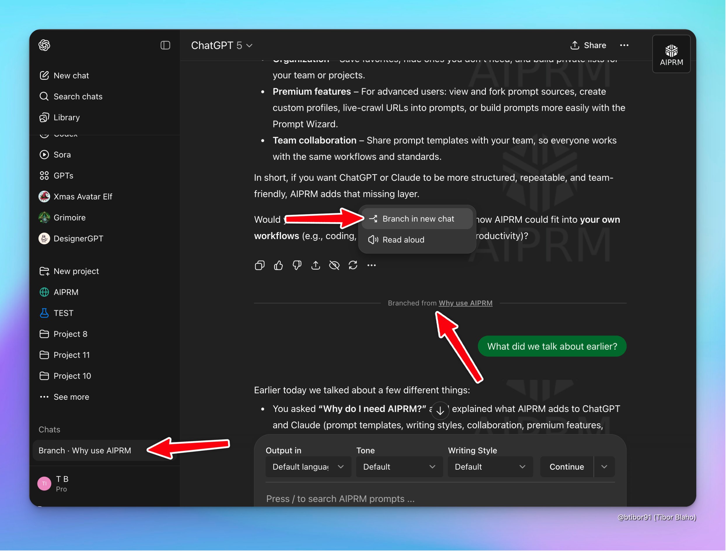Open the TEST project
This screenshot has height=551, width=726.
pos(56,313)
